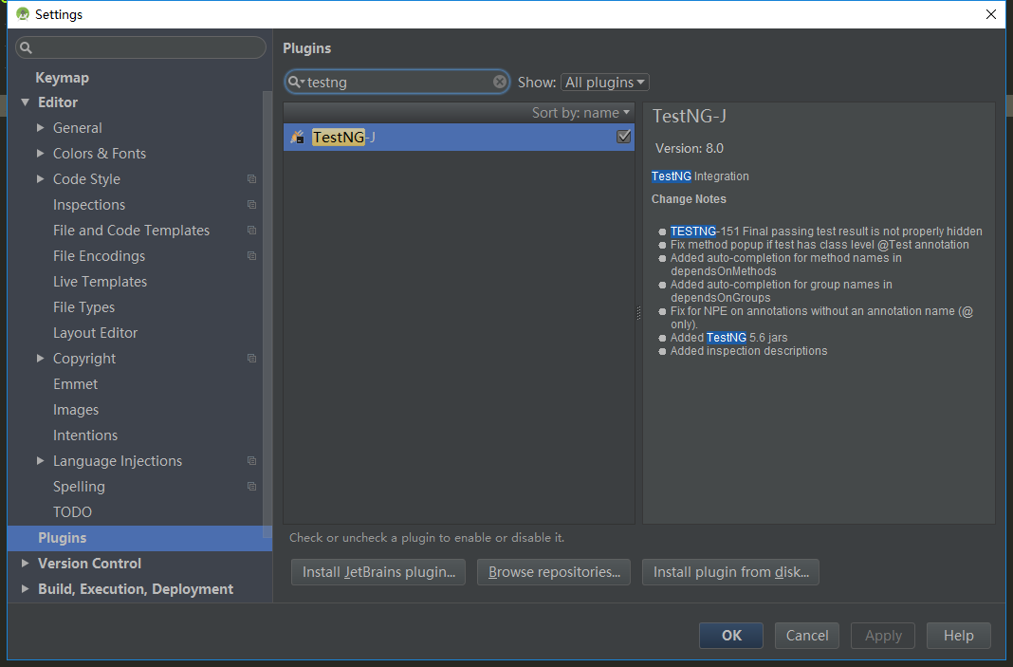The height and width of the screenshot is (667, 1013).
Task: Click the TestNG Integration description text
Action: click(700, 176)
